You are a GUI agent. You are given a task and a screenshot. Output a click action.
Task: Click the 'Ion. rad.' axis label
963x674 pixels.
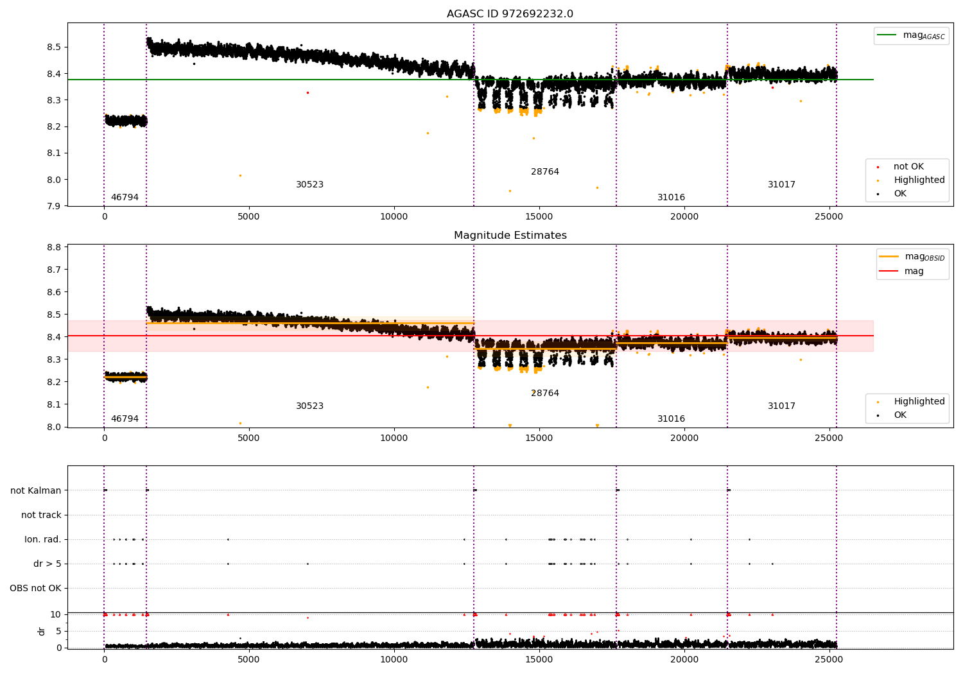43,540
